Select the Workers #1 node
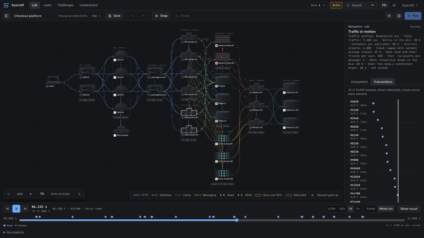This screenshot has width=424, height=238. pos(257,88)
